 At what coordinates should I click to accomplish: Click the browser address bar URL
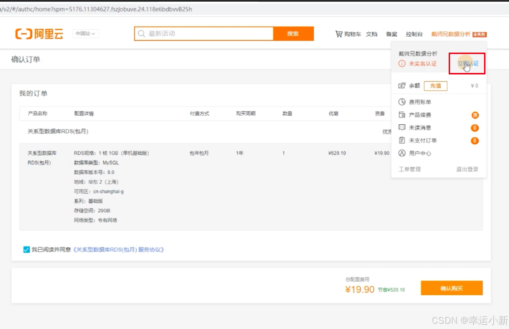pos(96,9)
